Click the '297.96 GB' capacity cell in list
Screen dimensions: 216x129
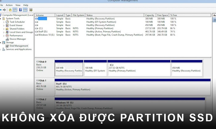click(x=150, y=35)
